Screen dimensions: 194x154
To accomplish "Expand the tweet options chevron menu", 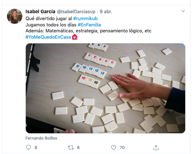I will coord(183,11).
